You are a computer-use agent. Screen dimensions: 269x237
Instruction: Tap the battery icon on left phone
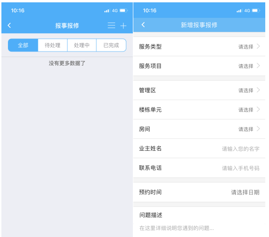tap(124, 11)
